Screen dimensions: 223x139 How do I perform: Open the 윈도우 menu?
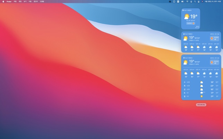pos(36,2)
